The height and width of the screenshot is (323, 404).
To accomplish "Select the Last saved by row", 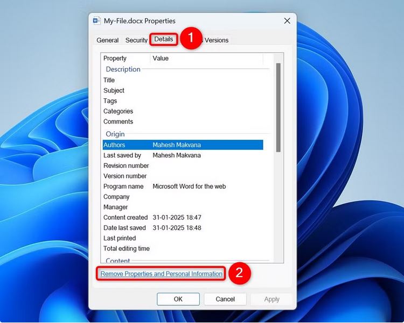I will [183, 155].
